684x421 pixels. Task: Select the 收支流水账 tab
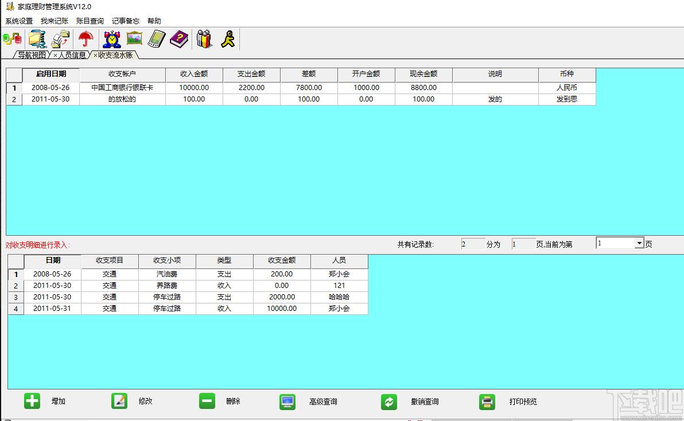[115, 55]
